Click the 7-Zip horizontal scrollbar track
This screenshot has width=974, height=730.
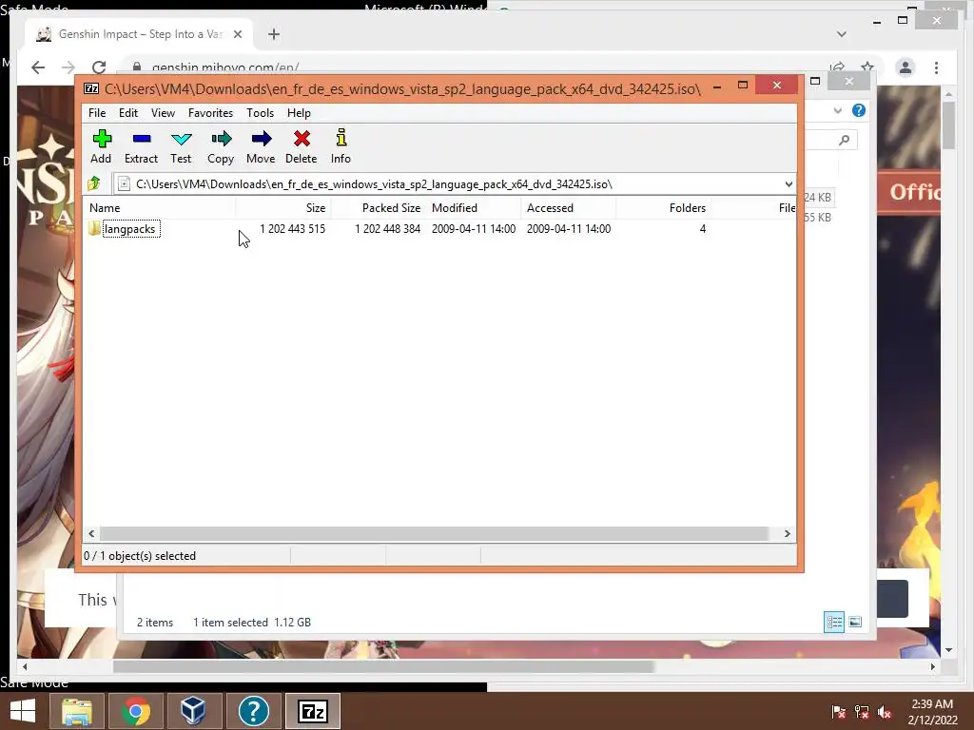coord(435,534)
